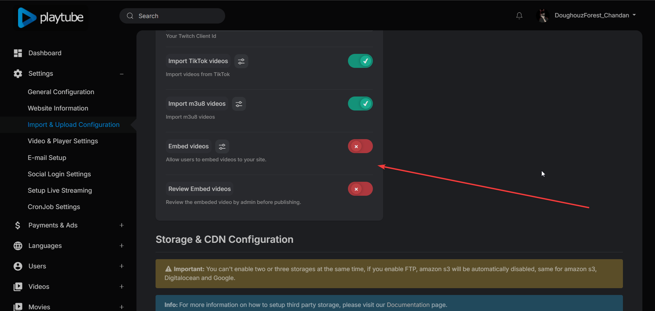Open settings icon beside Embed videos
The width and height of the screenshot is (655, 311).
pyautogui.click(x=222, y=147)
